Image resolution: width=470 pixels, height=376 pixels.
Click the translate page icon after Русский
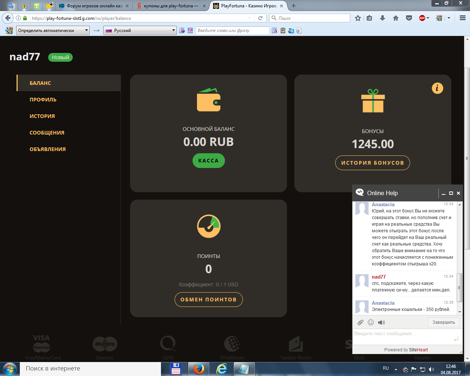tap(182, 31)
